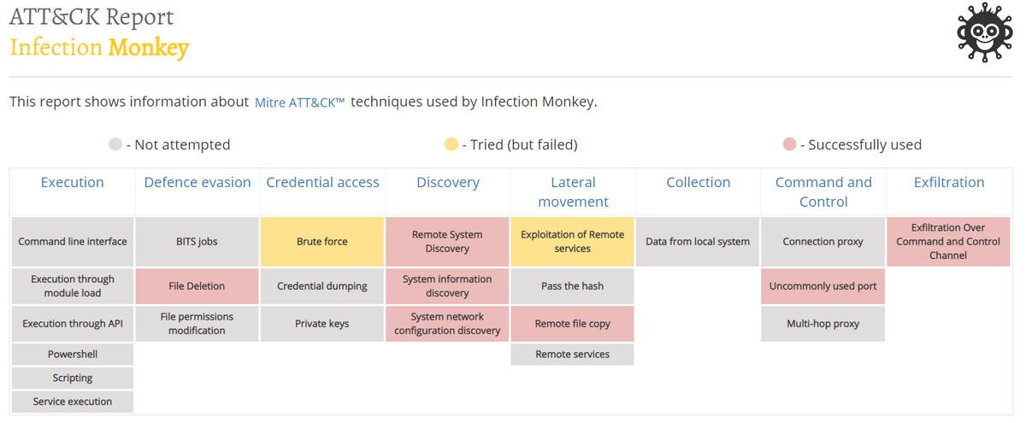
Task: Expand Exploitation of Remote services cell
Action: click(573, 242)
